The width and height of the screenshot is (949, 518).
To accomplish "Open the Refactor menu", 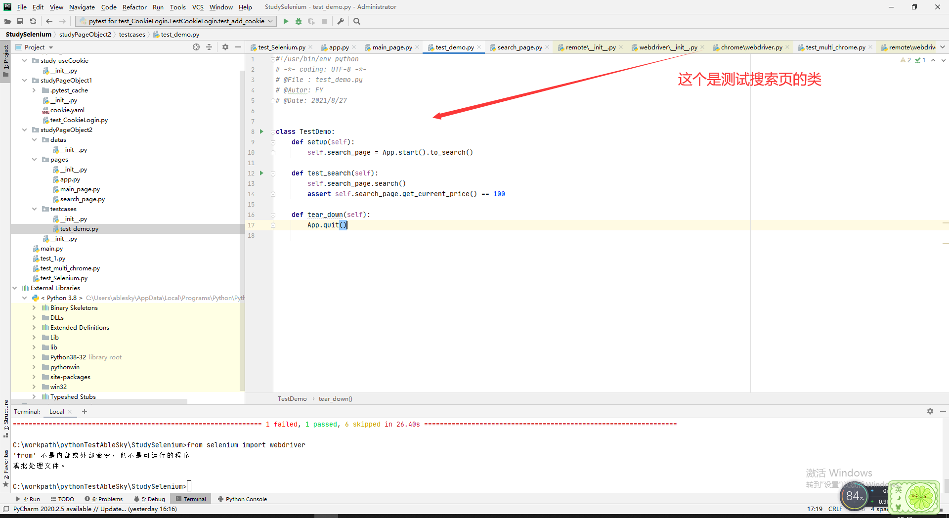I will click(134, 7).
